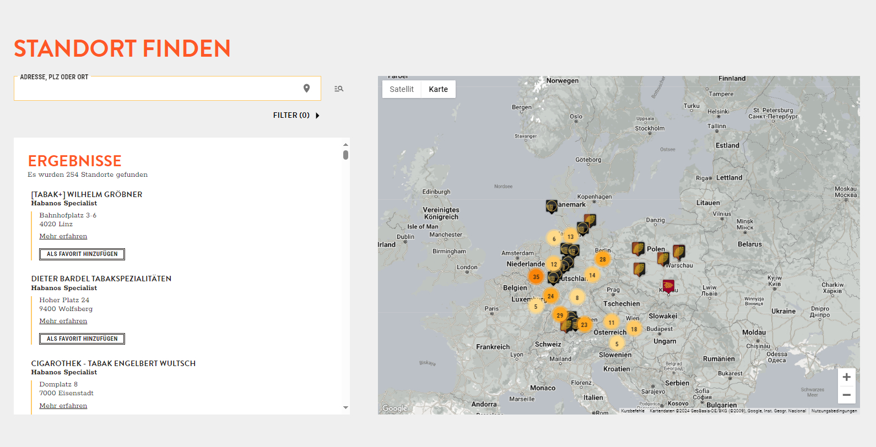The image size is (876, 447).
Task: Click the location pin icon in the address field
Action: 307,88
